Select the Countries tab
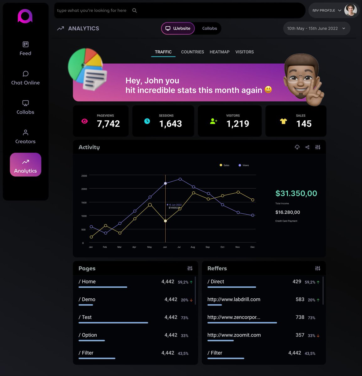Screen dimensions: 362x376 [193, 52]
